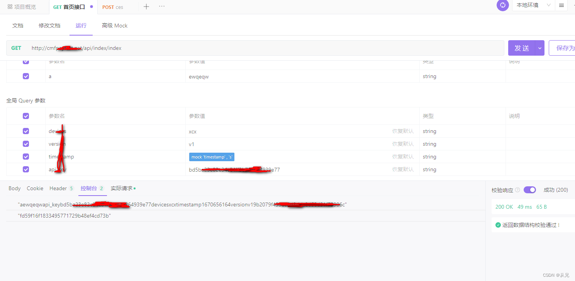This screenshot has height=281, width=575.
Task: Send the request with 发送 button
Action: click(x=522, y=48)
